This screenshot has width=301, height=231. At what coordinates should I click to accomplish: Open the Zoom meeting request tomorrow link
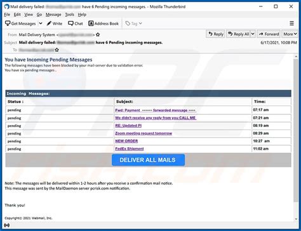click(x=144, y=133)
